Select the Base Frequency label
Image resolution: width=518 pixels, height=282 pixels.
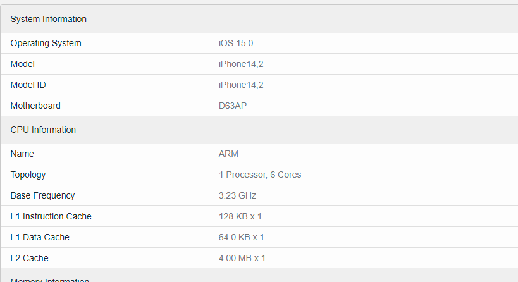(42, 195)
